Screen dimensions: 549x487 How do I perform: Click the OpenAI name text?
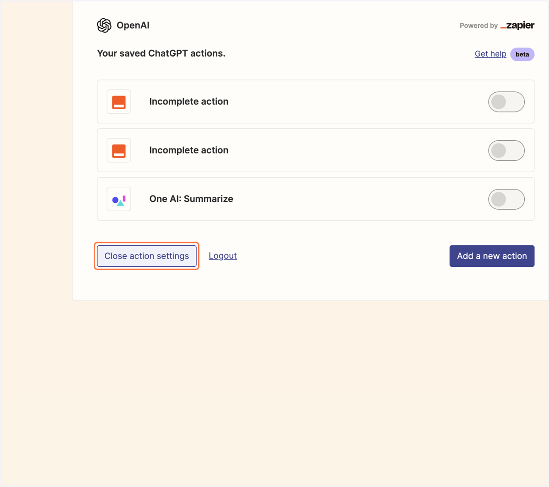pos(133,26)
